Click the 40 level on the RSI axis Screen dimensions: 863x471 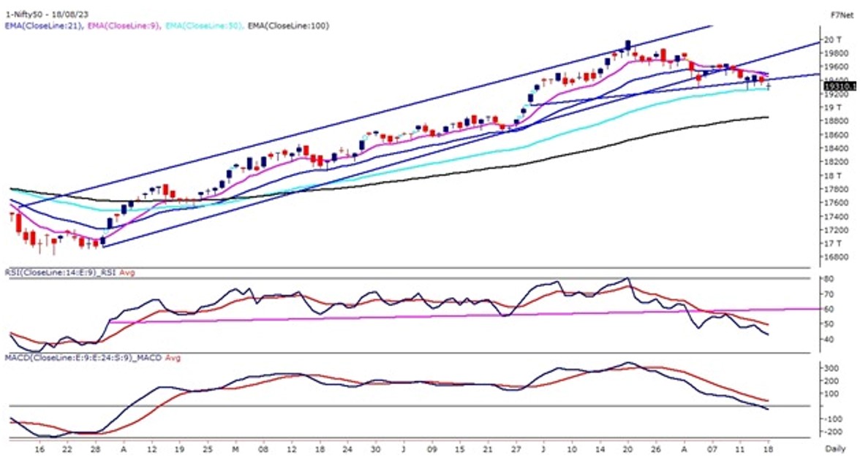[829, 340]
